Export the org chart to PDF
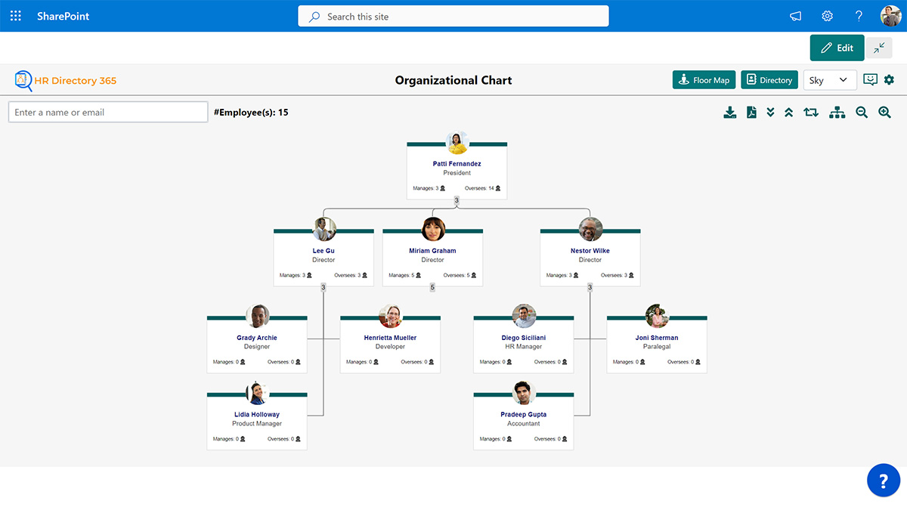 tap(751, 112)
